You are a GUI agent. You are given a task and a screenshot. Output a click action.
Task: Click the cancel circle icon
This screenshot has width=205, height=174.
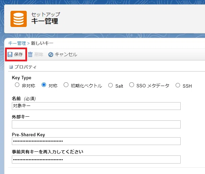[51, 55]
